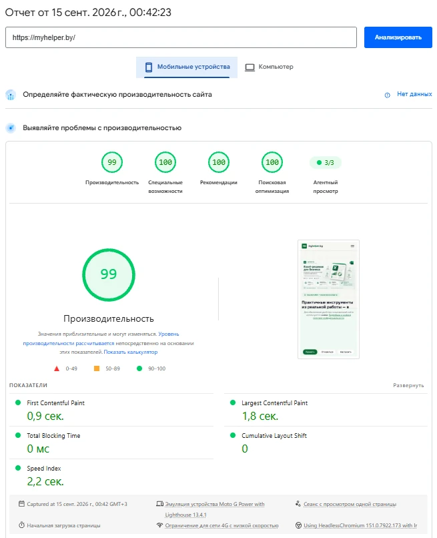Viewport: 437px width, 538px height.
Task: Open Сеанс с просмотром одной страницы link
Action: tap(350, 504)
